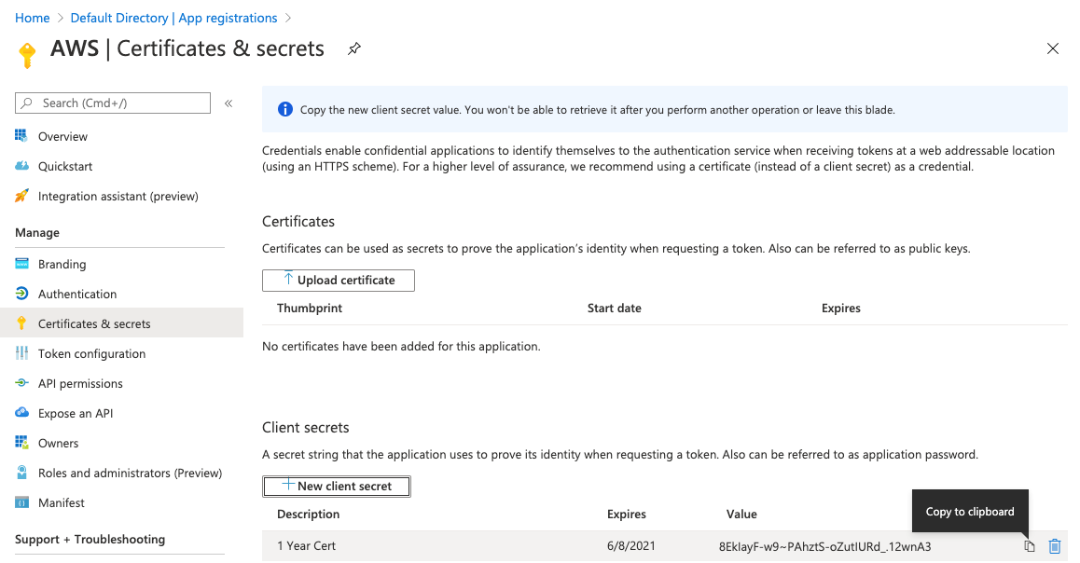
Task: Open Roles and administrators (Preview)
Action: coord(129,473)
